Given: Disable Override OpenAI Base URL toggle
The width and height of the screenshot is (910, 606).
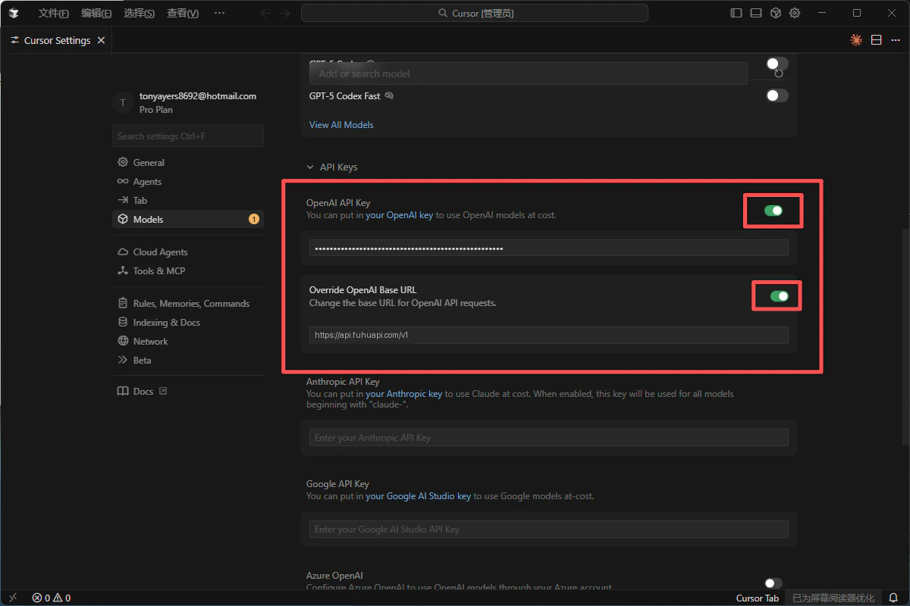Looking at the screenshot, I should tap(779, 296).
